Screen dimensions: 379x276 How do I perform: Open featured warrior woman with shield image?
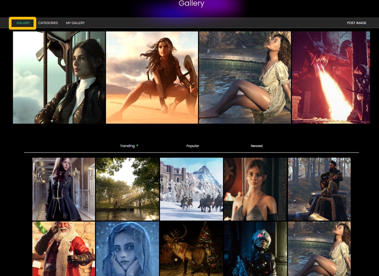pos(152,77)
